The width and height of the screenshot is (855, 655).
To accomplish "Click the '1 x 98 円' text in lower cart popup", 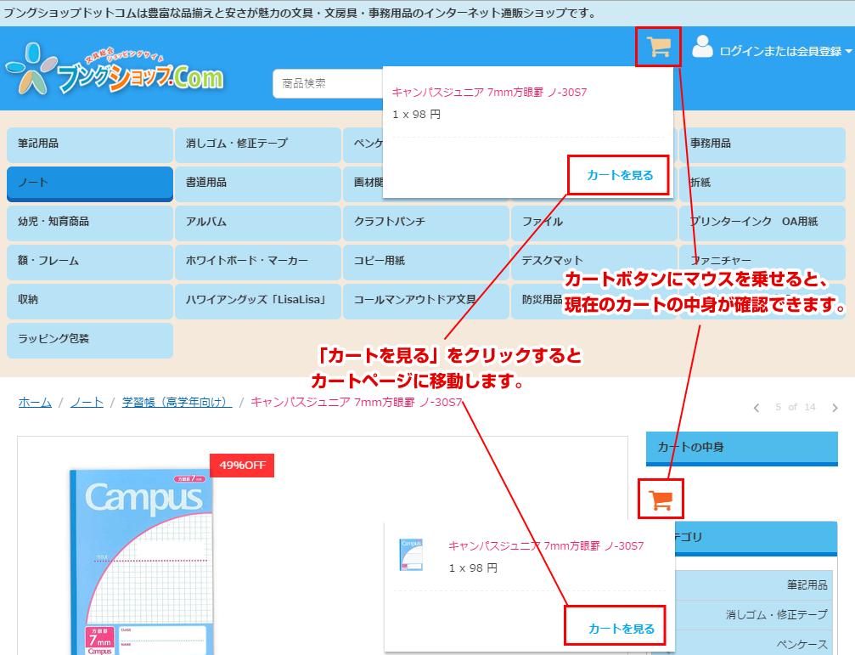I will [473, 568].
